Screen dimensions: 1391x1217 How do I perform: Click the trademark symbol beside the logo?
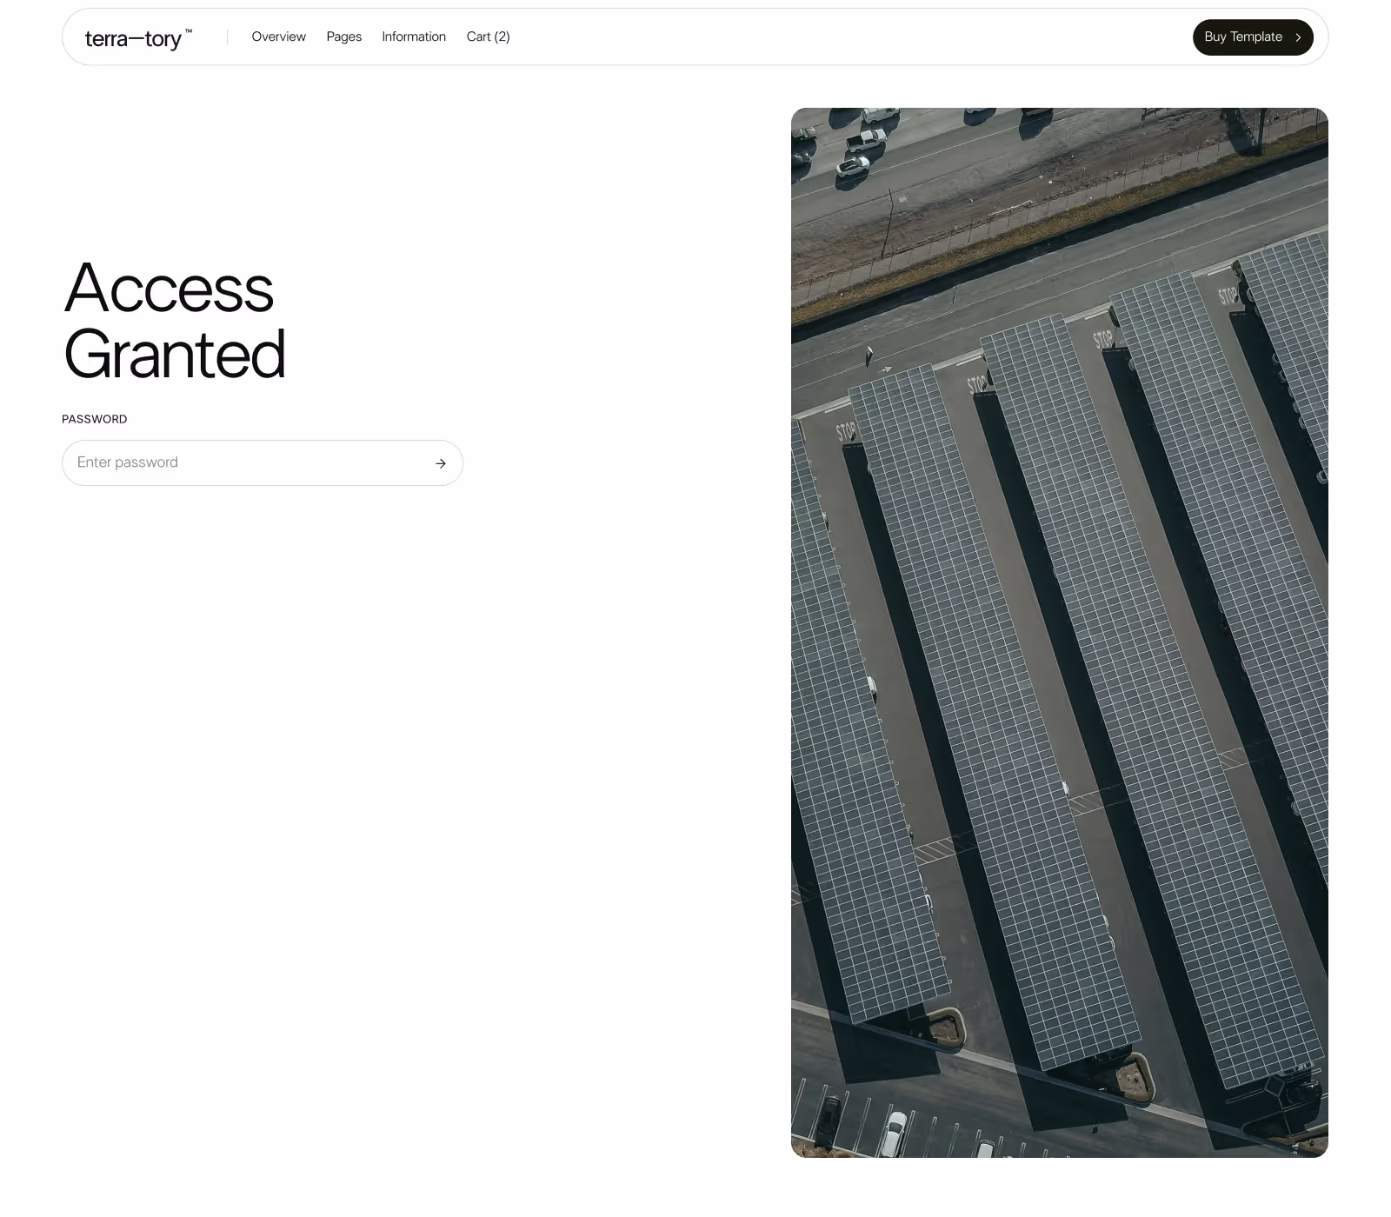click(x=189, y=30)
